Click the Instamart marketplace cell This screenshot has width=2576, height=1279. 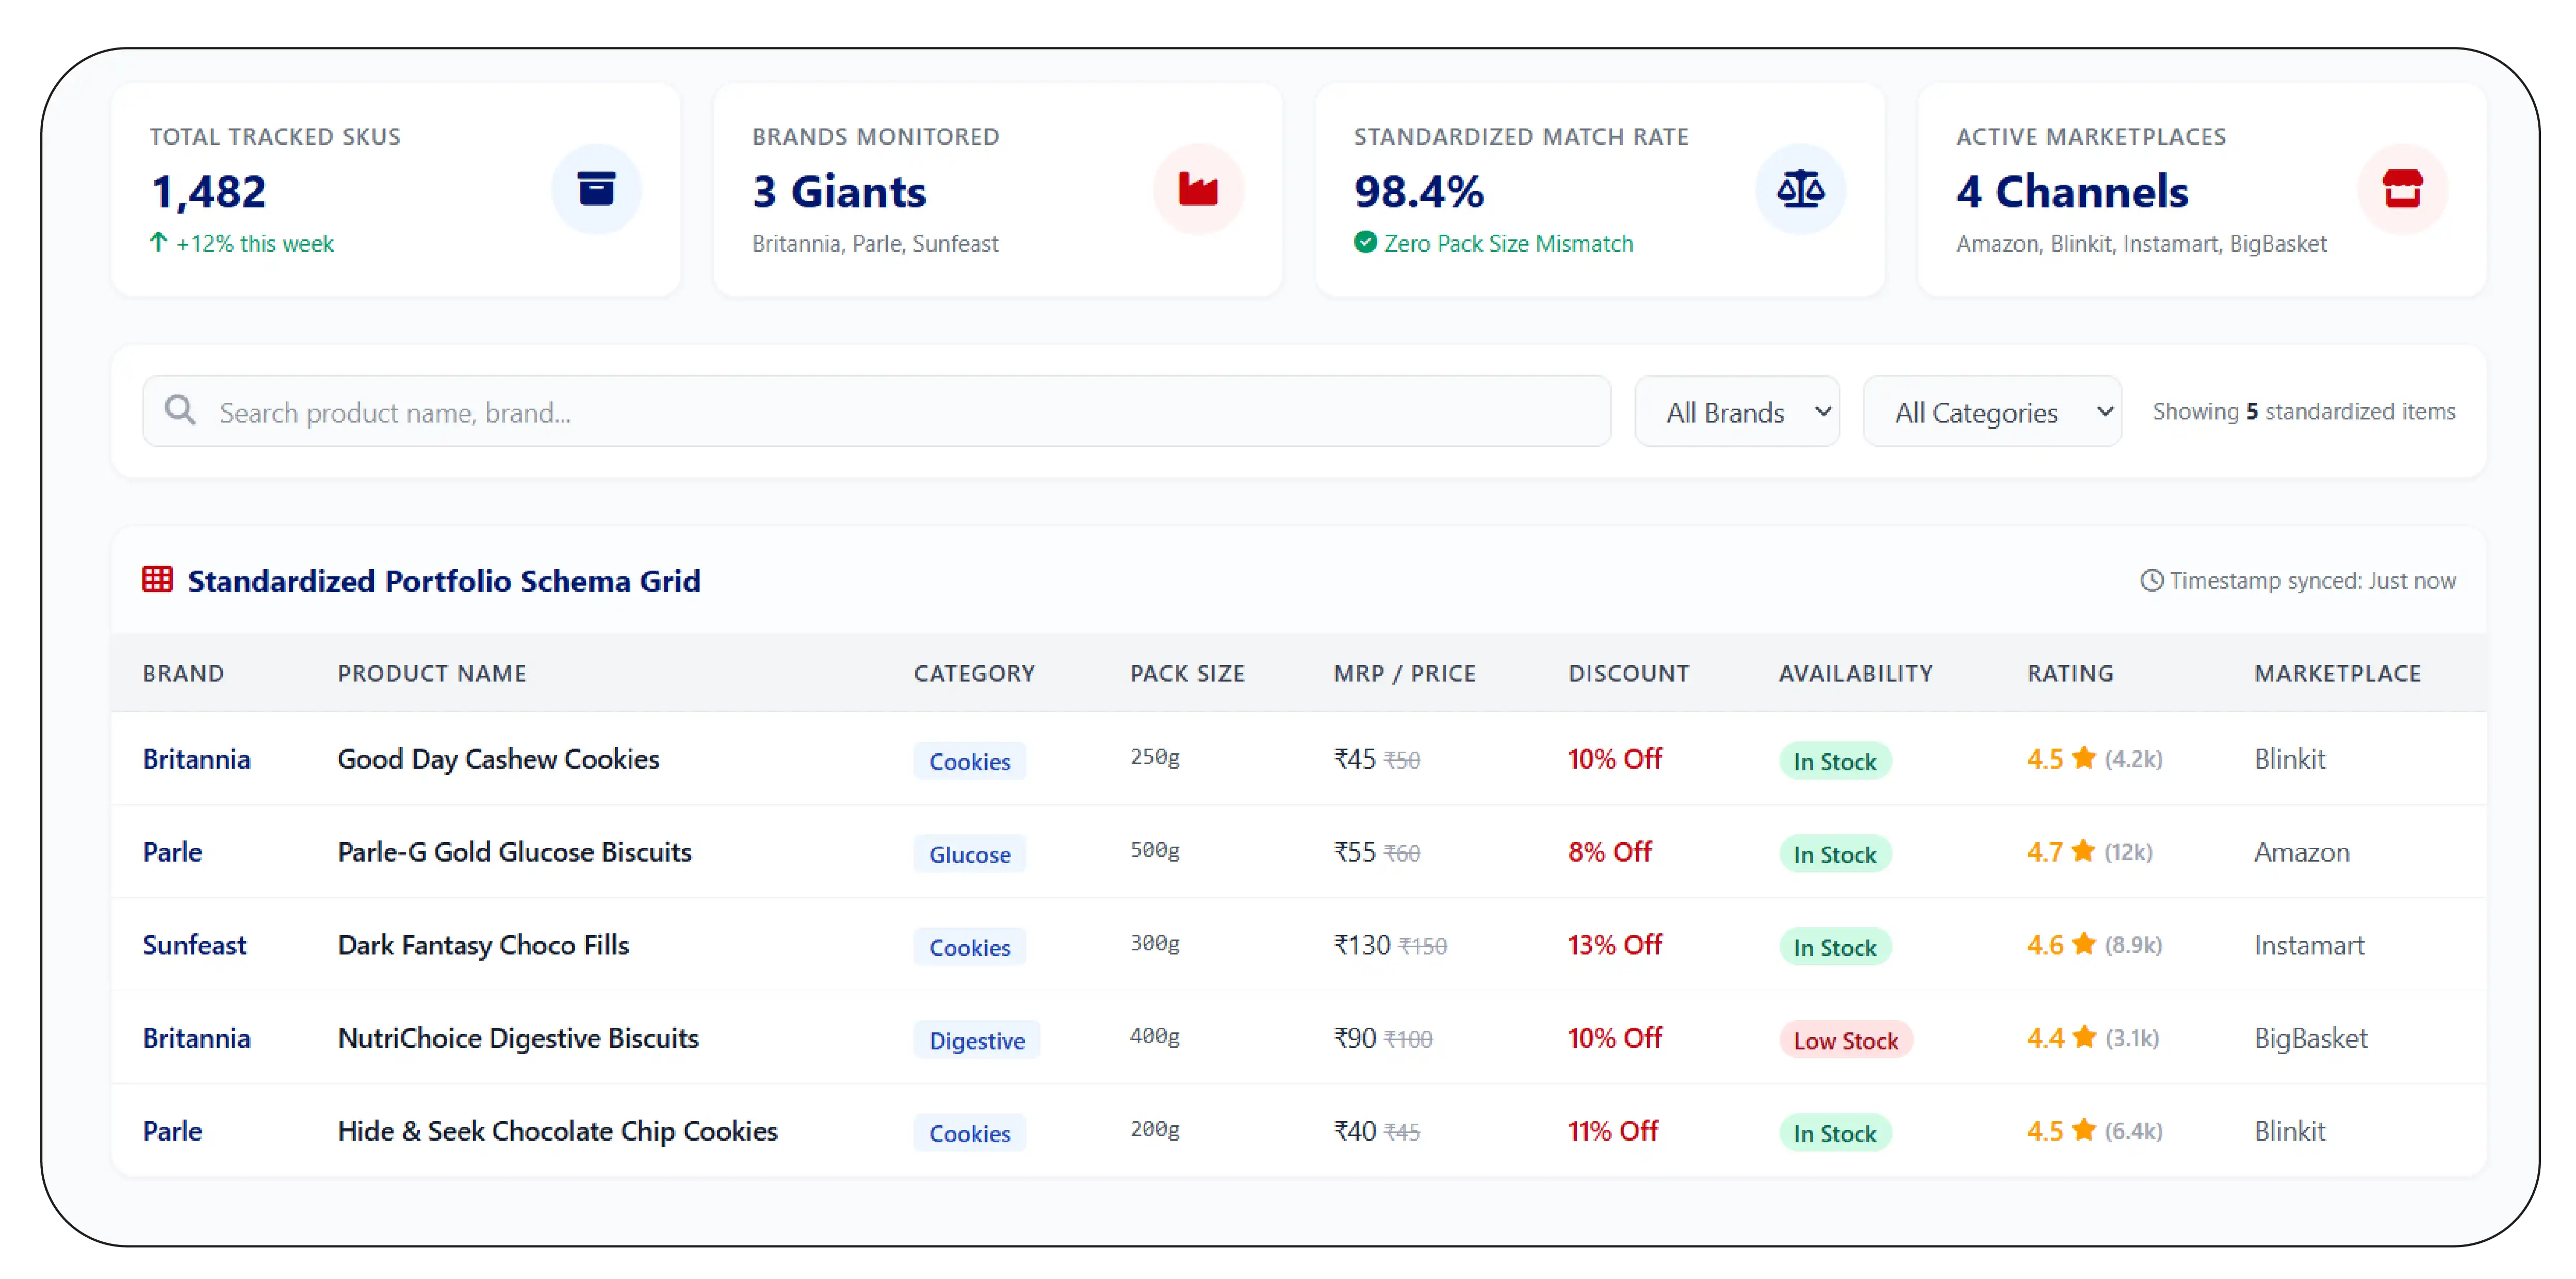[2309, 945]
